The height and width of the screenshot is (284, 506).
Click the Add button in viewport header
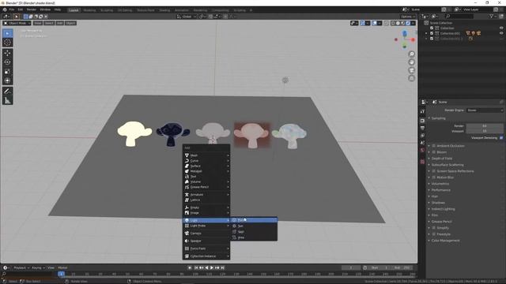pos(60,23)
